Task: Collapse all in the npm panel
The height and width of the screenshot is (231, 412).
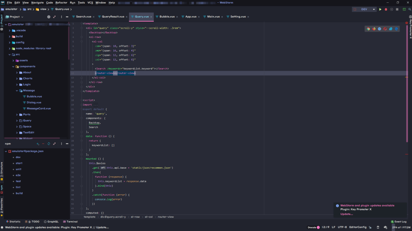Action: point(54,144)
